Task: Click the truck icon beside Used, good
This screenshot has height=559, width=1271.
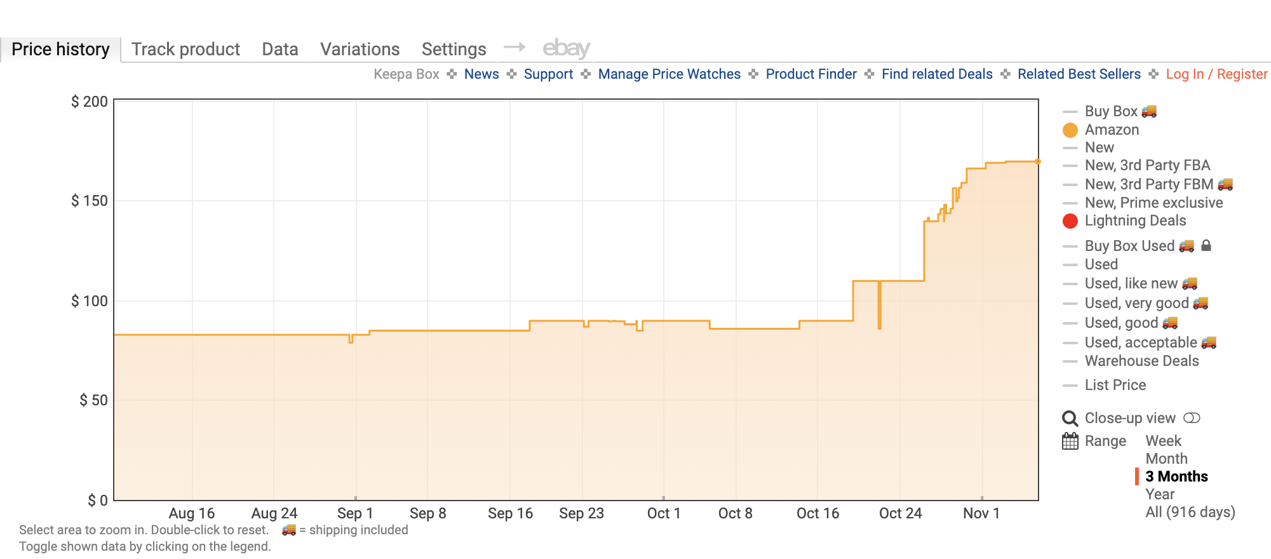Action: point(1170,323)
